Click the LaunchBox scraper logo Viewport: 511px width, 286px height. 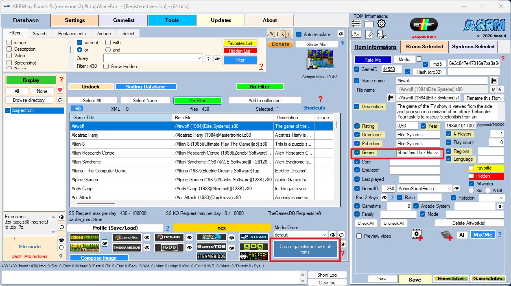[127, 238]
